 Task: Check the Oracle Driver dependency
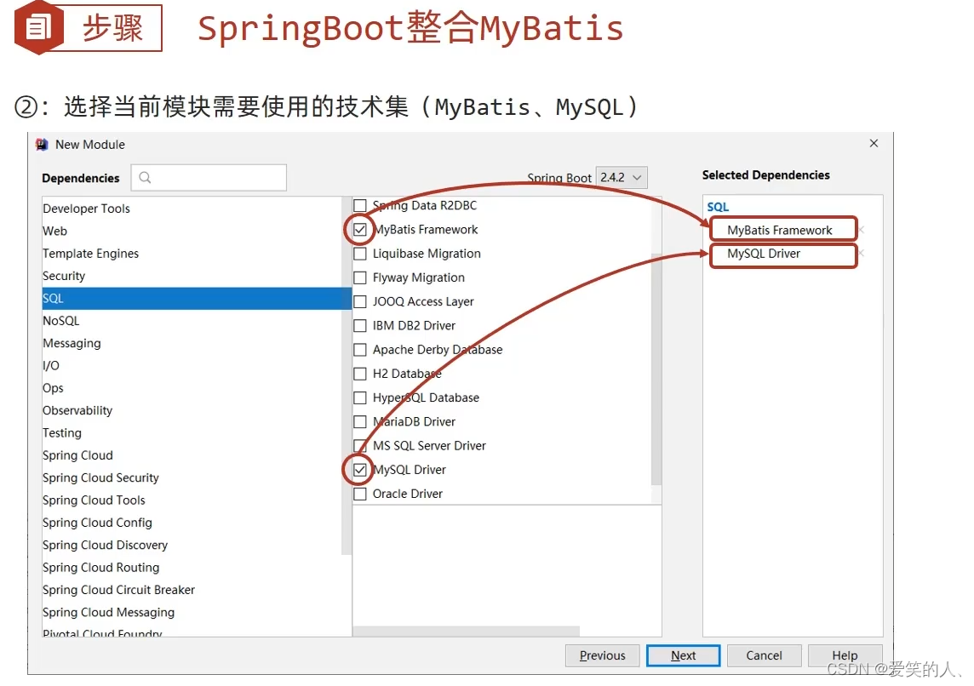pyautogui.click(x=359, y=494)
